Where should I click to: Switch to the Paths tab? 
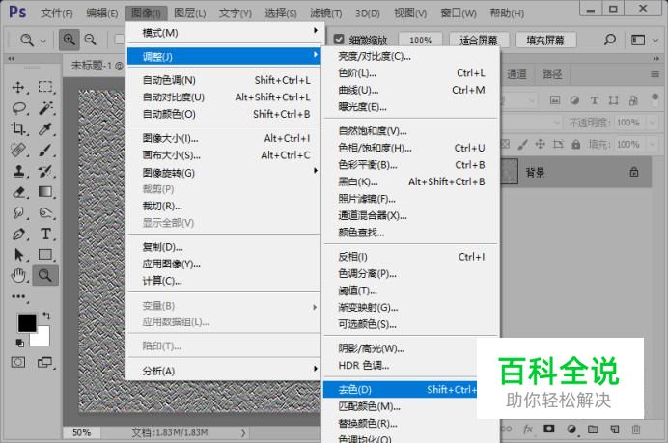[552, 74]
